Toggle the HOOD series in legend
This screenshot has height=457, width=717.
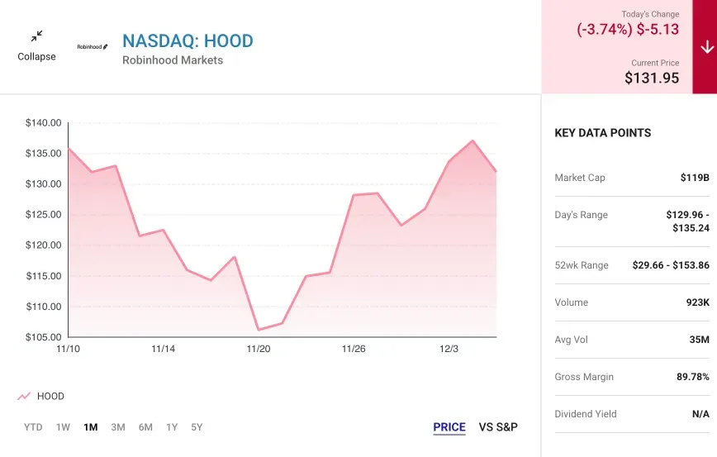tap(50, 397)
